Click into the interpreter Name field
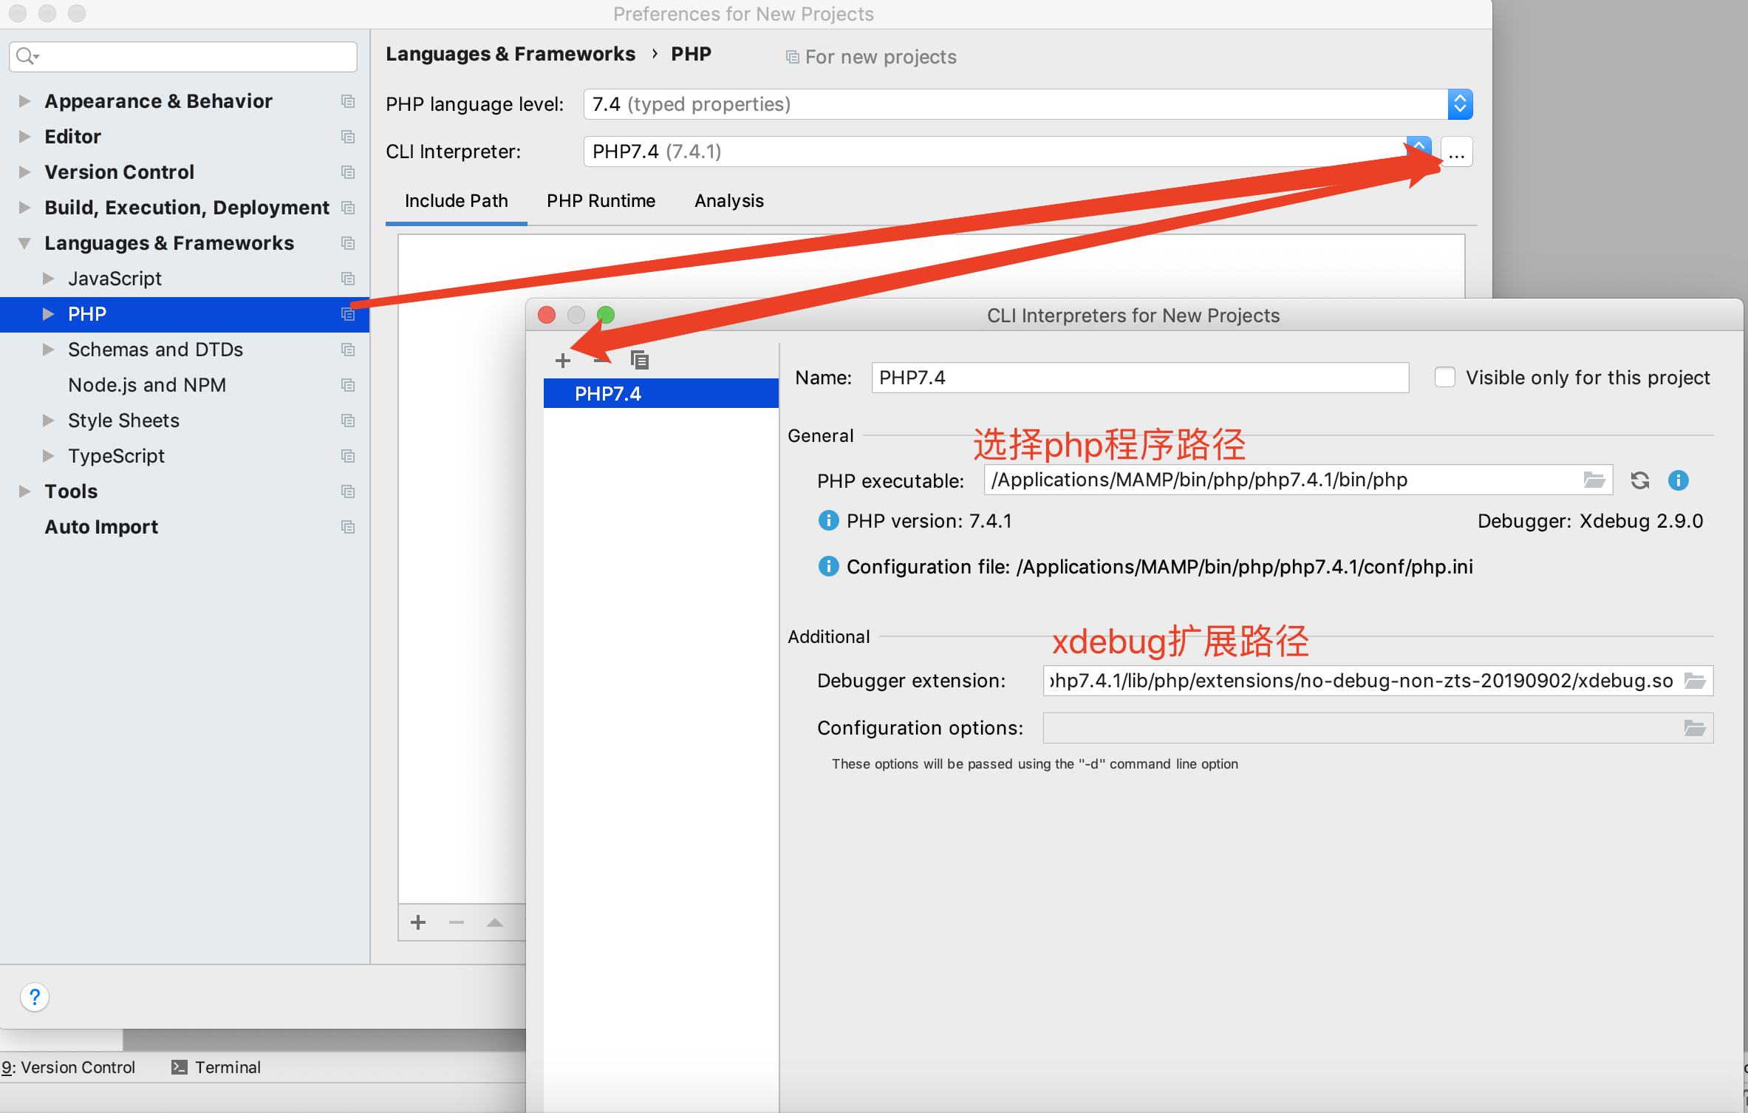Image resolution: width=1748 pixels, height=1113 pixels. (x=1139, y=378)
